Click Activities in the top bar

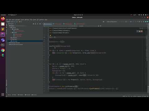pyautogui.click(x=3, y=15)
